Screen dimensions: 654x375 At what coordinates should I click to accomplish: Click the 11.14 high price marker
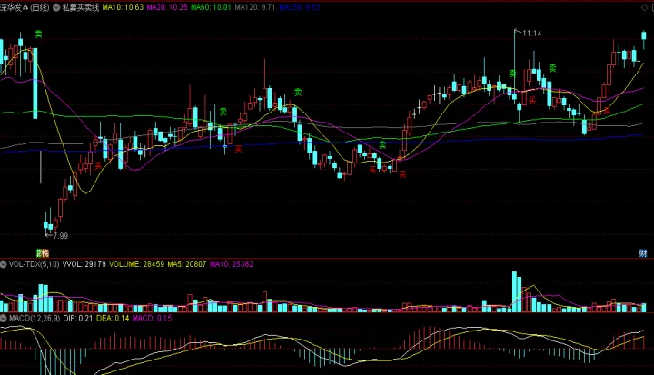531,34
